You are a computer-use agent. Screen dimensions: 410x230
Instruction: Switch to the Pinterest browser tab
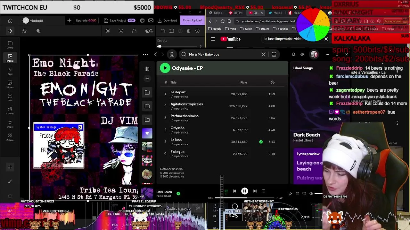click(236, 13)
